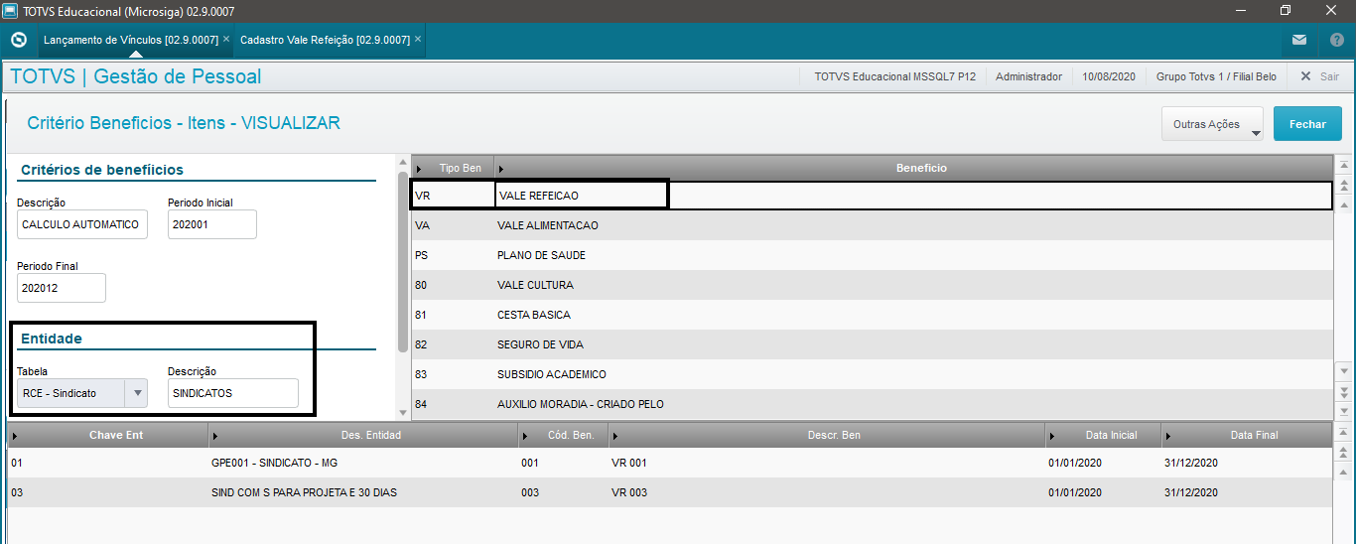Jump to first row in the benefit grid
1356x544 pixels.
click(1344, 166)
